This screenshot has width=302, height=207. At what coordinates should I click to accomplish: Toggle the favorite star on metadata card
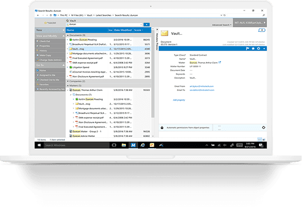point(253,49)
